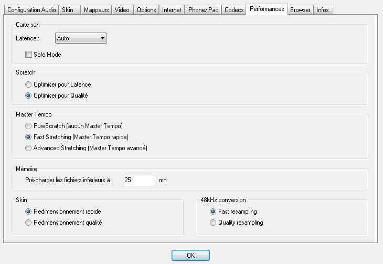Confirm settings with the OK button
Image resolution: width=383 pixels, height=264 pixels.
[190, 256]
